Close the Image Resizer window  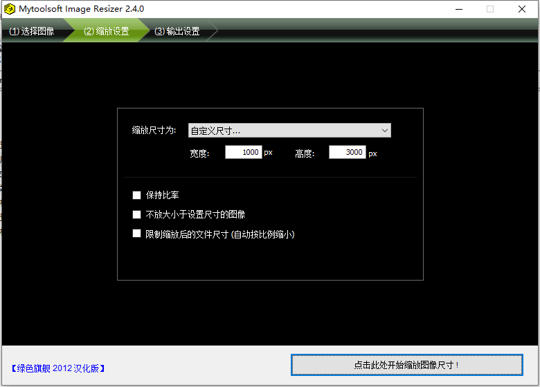pos(522,9)
